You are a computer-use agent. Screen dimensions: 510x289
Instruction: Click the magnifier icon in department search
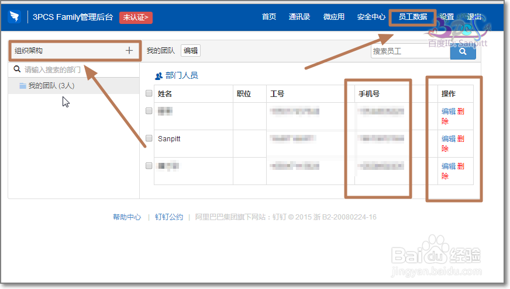click(x=17, y=69)
